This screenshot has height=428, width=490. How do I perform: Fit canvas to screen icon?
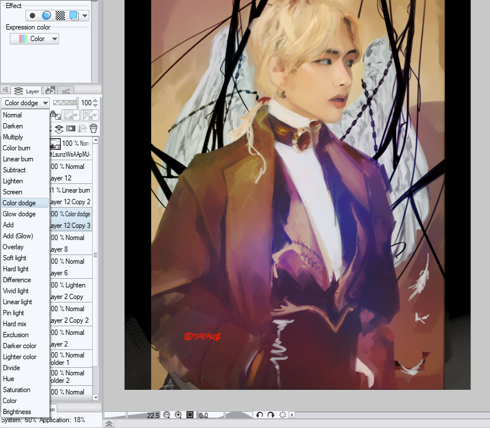(x=190, y=415)
